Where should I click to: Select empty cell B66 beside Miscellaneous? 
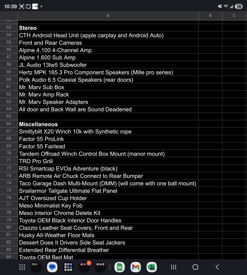pyautogui.click(x=211, y=124)
